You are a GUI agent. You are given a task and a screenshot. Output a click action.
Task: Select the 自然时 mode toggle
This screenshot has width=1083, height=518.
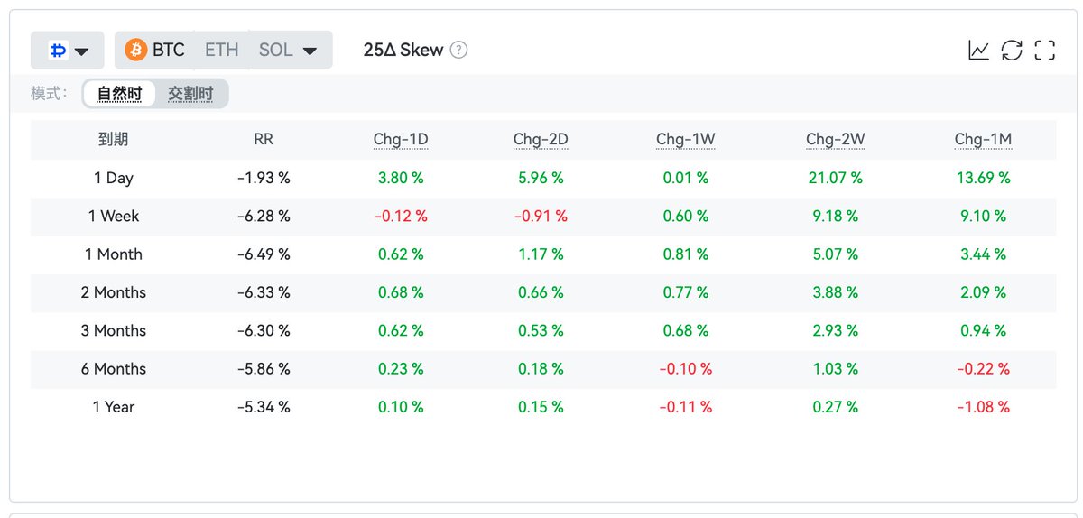pyautogui.click(x=119, y=94)
